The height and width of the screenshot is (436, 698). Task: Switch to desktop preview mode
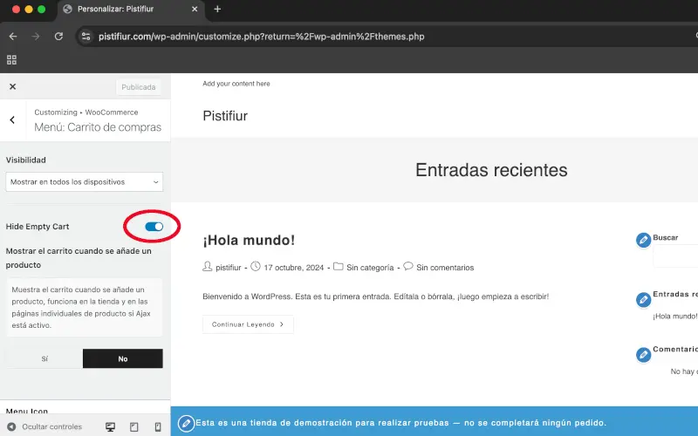pyautogui.click(x=111, y=426)
